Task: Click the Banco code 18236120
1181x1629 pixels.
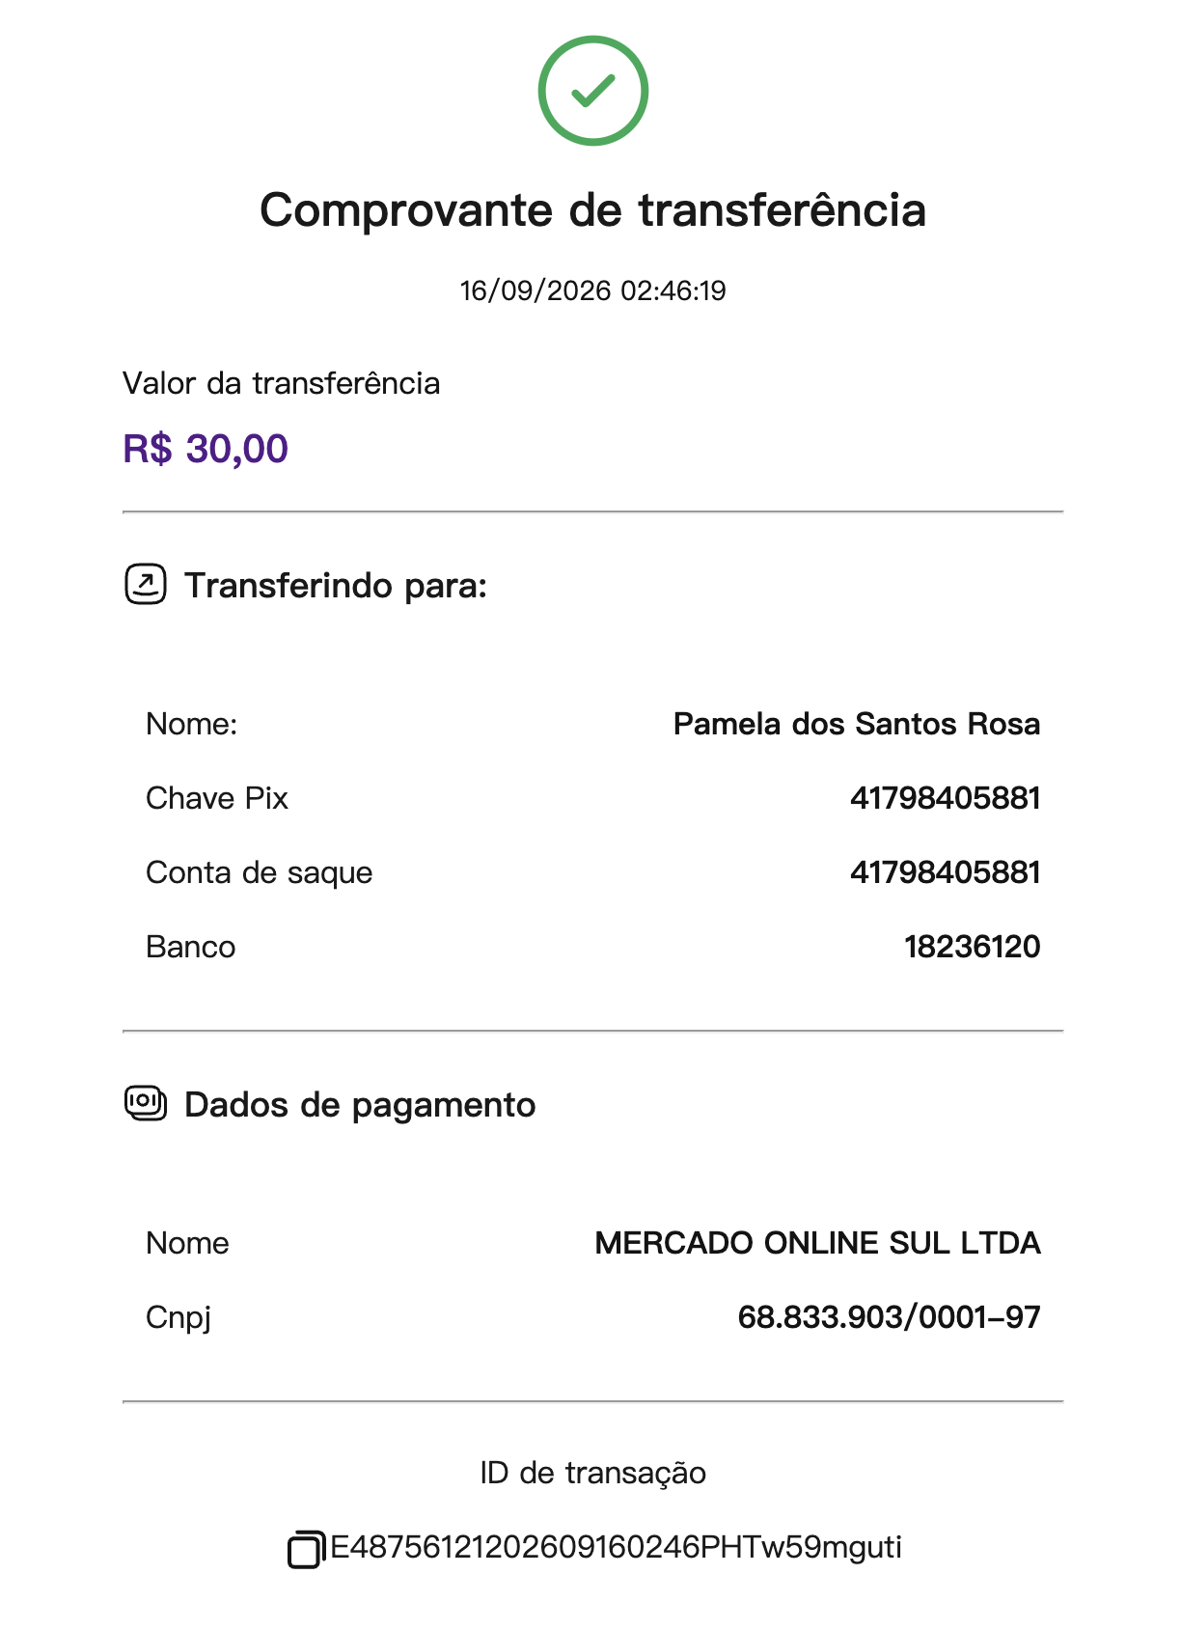Action: (x=972, y=947)
